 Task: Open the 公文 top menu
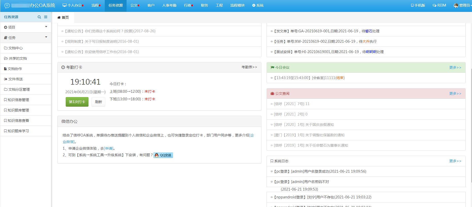[135, 5]
